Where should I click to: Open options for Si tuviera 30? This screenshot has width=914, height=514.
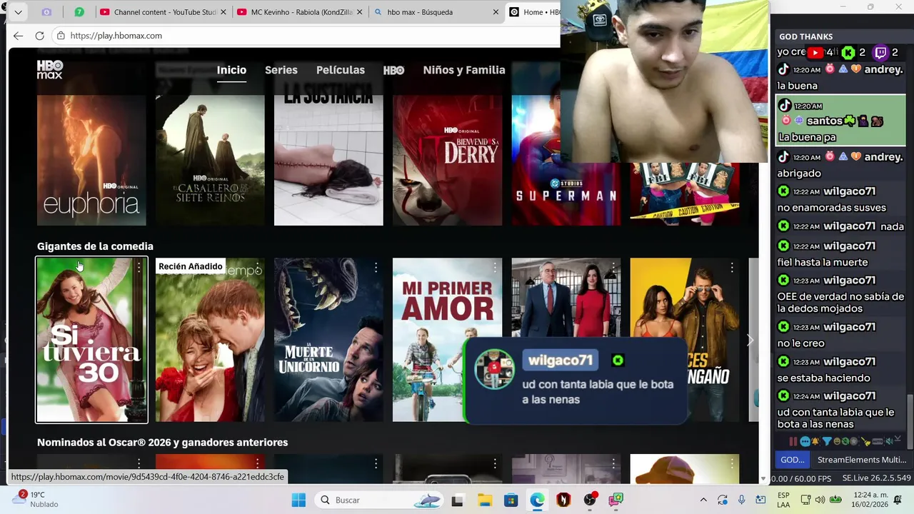(x=139, y=267)
